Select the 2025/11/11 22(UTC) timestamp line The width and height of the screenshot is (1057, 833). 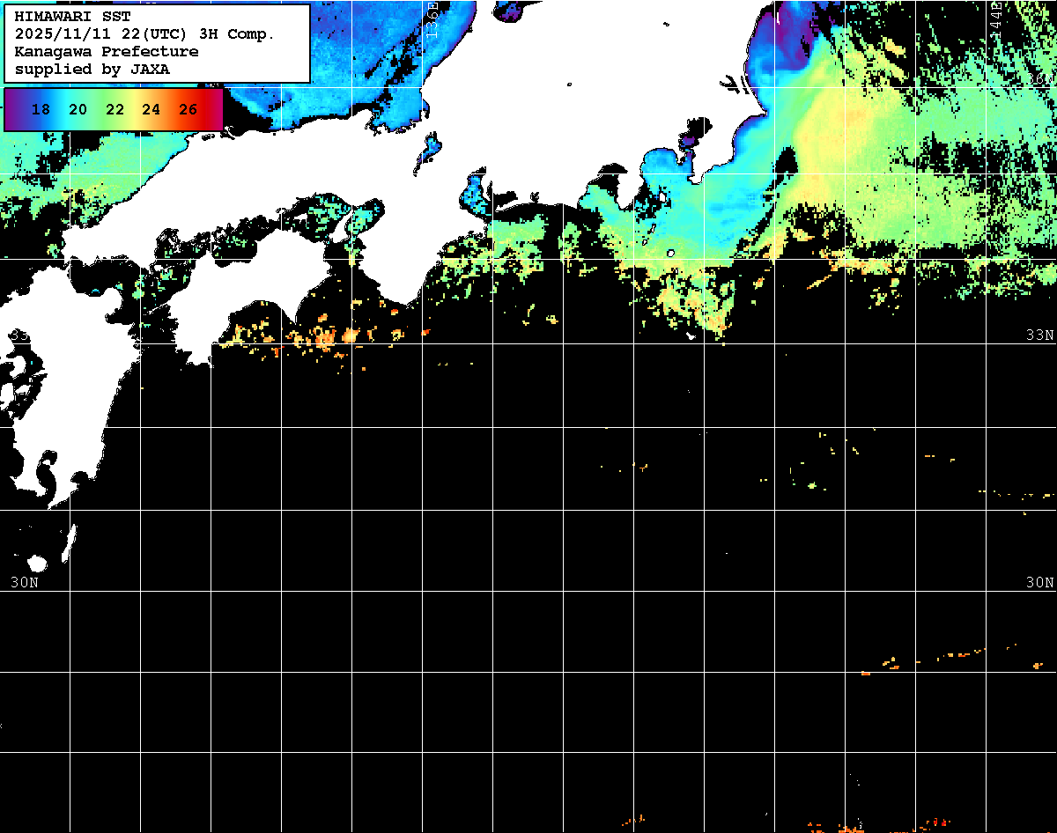pyautogui.click(x=144, y=33)
